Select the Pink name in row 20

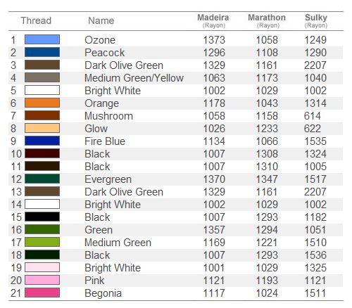(94, 281)
